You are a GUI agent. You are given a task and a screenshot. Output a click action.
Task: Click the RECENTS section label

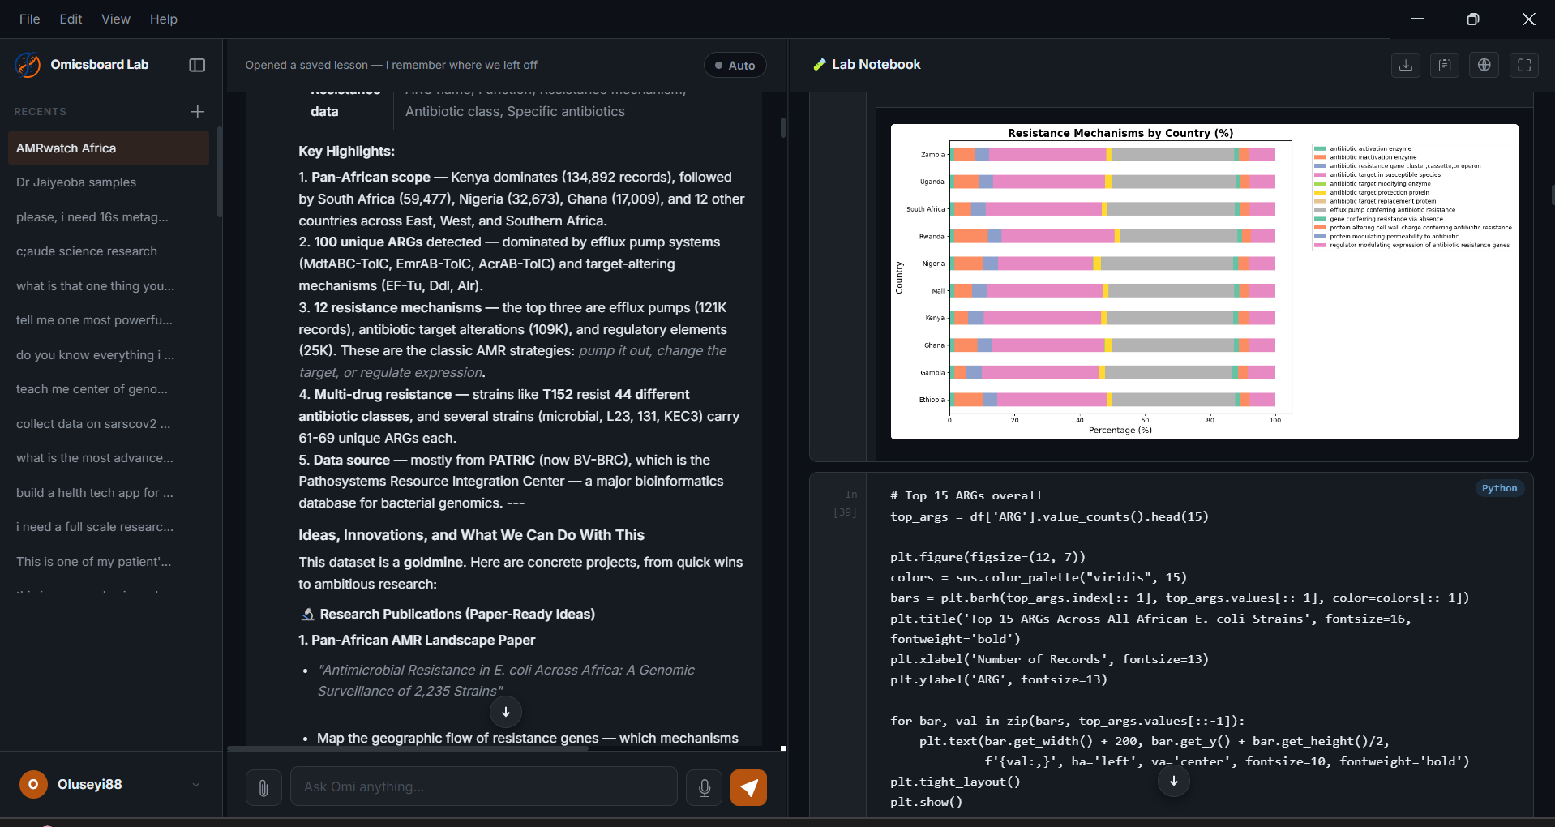[x=41, y=112]
